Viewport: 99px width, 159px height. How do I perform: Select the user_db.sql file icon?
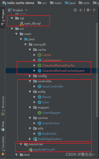click(x=21, y=23)
